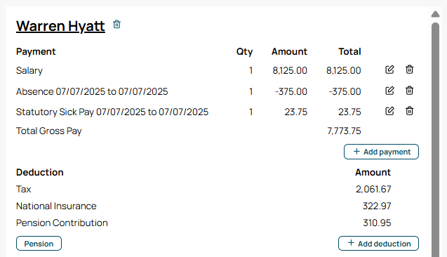The width and height of the screenshot is (447, 257).
Task: Delete Warren Hyatt's payslip using the trash icon
Action: coord(116,25)
